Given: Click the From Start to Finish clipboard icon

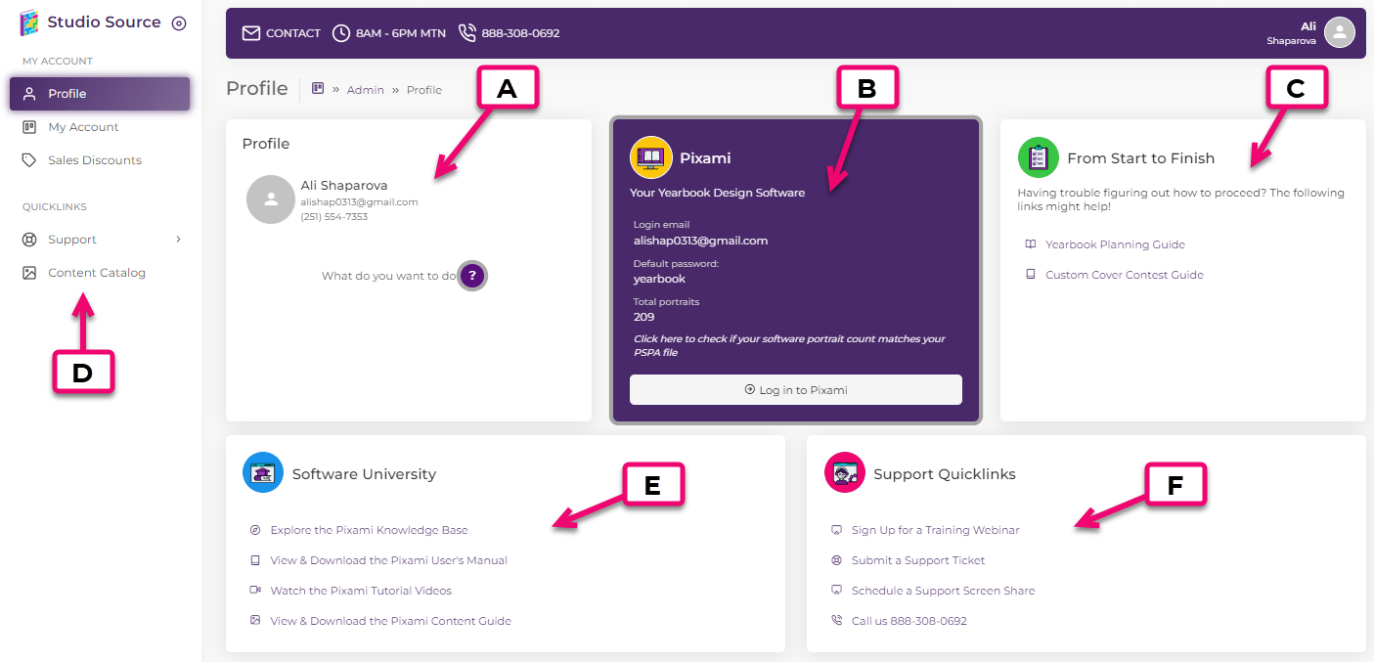Looking at the screenshot, I should tap(1038, 156).
